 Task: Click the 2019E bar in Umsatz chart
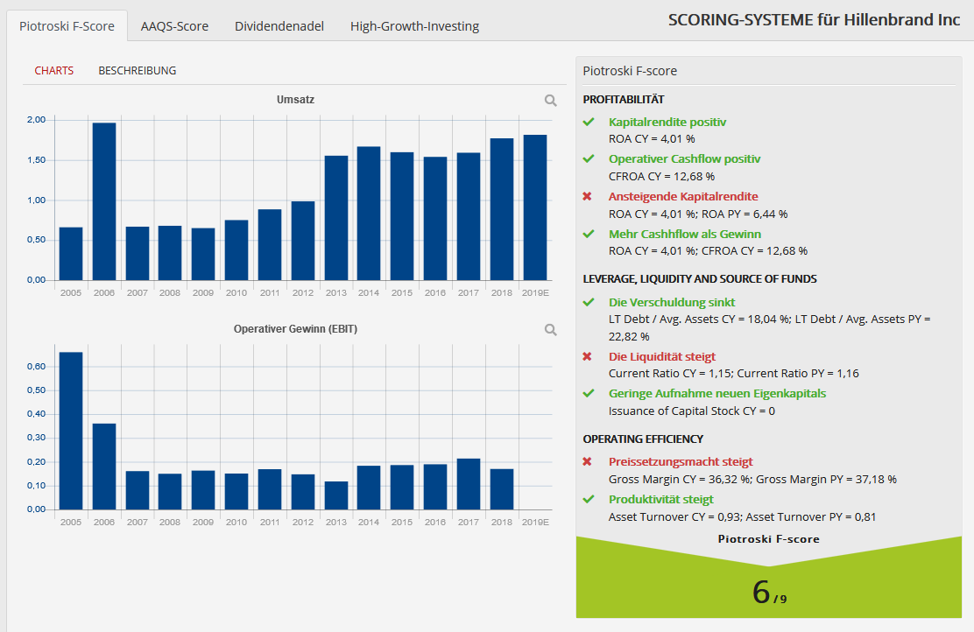535,207
